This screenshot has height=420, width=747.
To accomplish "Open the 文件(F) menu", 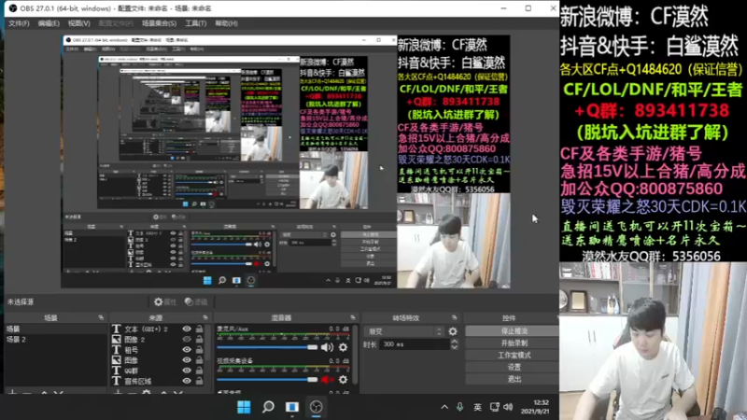I will pos(19,23).
